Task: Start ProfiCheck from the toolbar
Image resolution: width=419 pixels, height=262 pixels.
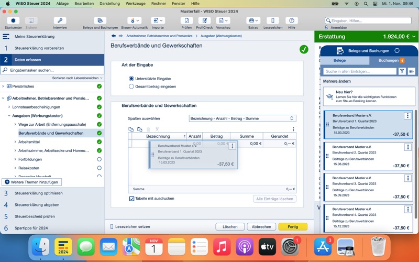Action: (204, 20)
